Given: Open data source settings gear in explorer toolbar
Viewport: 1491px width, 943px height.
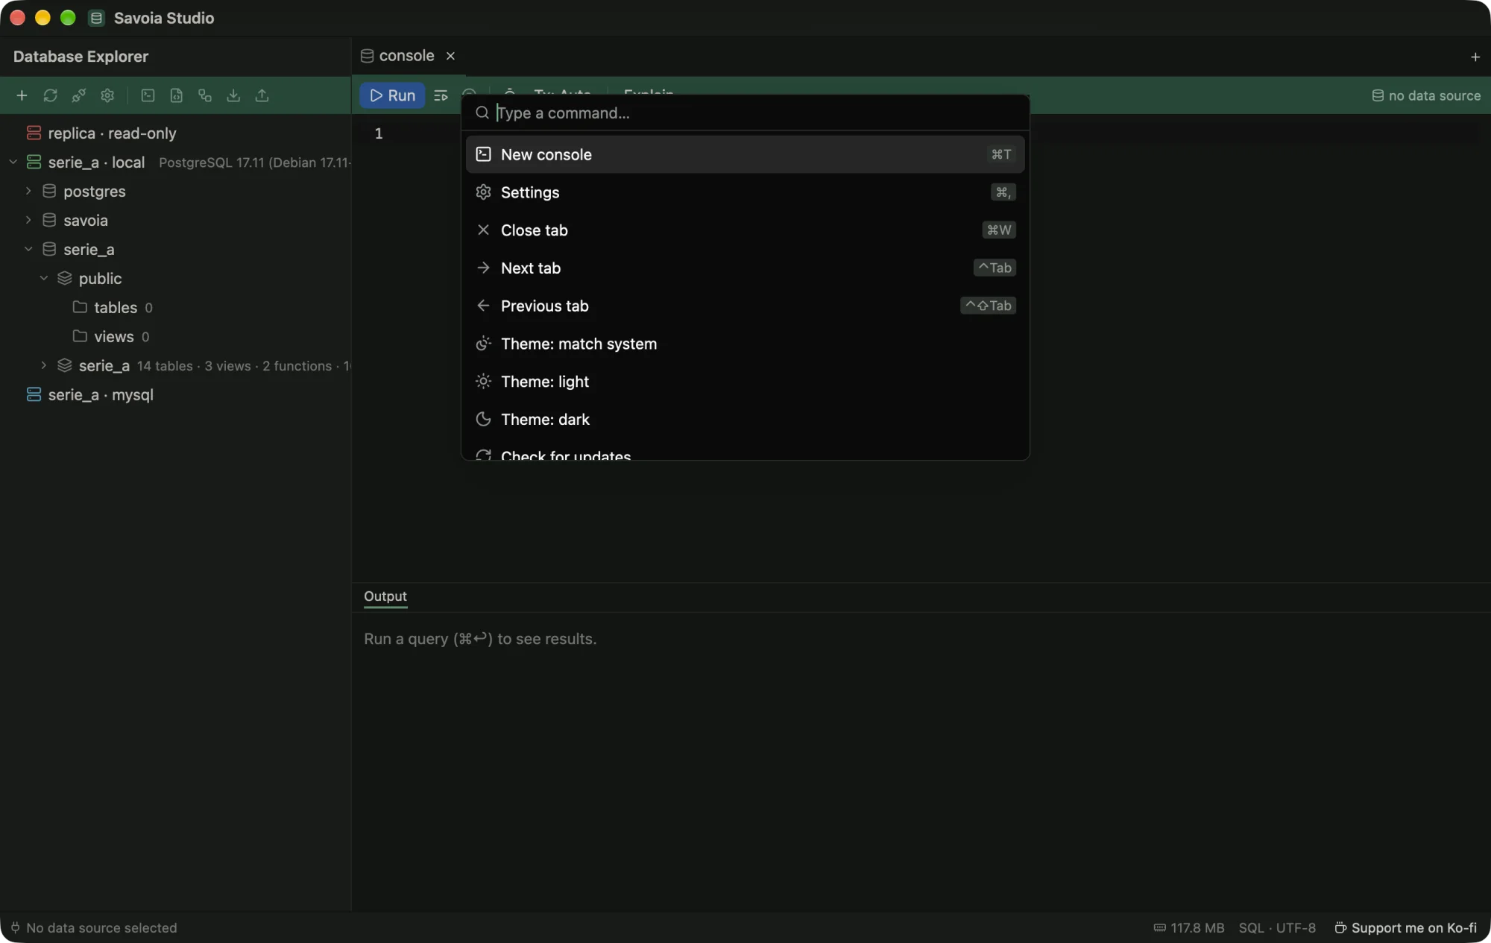Looking at the screenshot, I should click(x=107, y=95).
